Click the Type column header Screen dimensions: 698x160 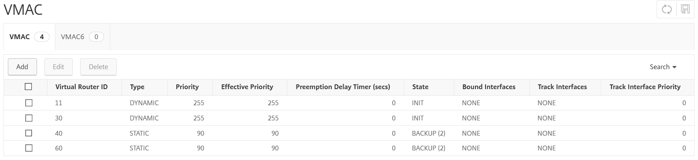137,87
